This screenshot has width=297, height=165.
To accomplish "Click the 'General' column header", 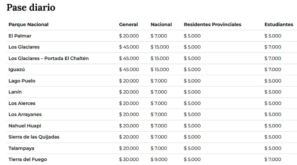I will coord(128,24).
